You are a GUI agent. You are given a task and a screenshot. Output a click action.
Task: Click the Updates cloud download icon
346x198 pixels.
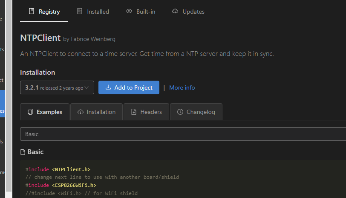coord(175,11)
